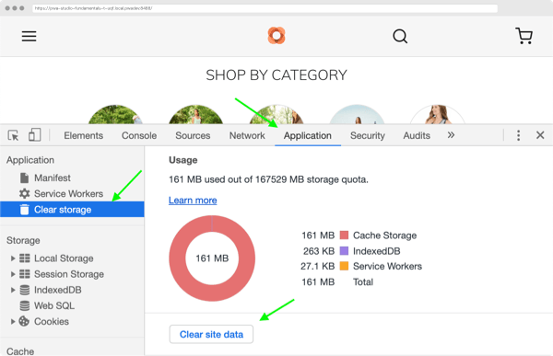Open the fifth category circle thumbnail
The height and width of the screenshot is (356, 553).
(437, 114)
